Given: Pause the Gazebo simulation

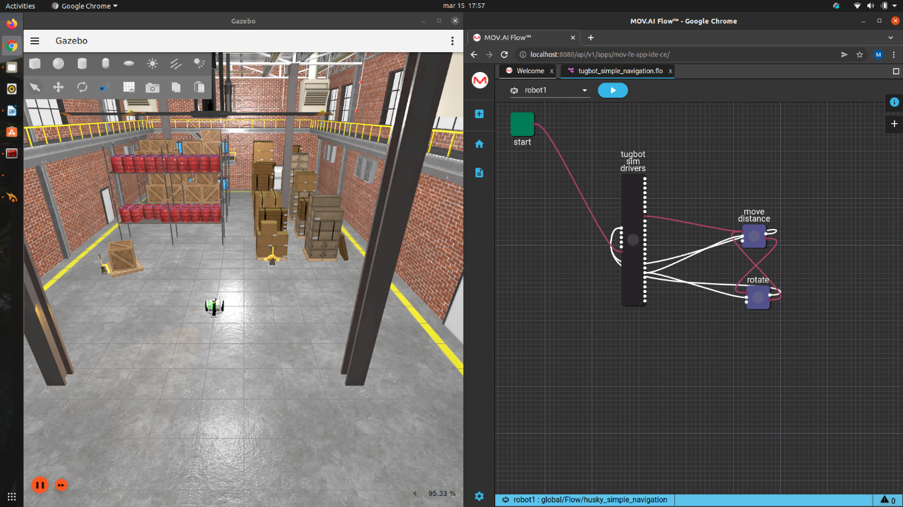Looking at the screenshot, I should pos(40,485).
